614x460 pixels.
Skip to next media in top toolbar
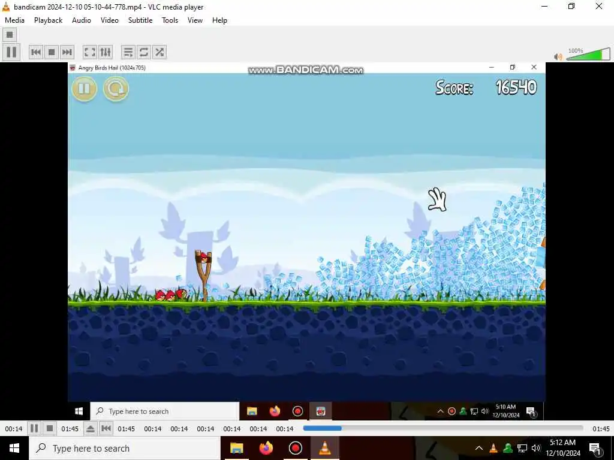click(67, 52)
